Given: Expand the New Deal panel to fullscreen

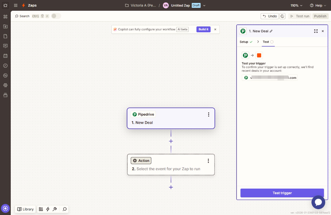Looking at the screenshot, I should pos(316,31).
